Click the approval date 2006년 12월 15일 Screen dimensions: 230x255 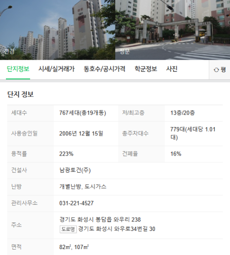click(x=81, y=133)
